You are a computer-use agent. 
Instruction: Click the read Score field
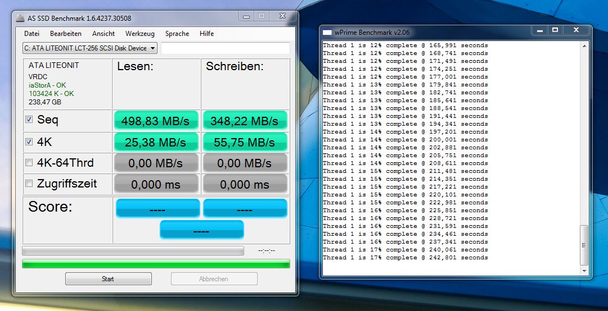pos(157,208)
